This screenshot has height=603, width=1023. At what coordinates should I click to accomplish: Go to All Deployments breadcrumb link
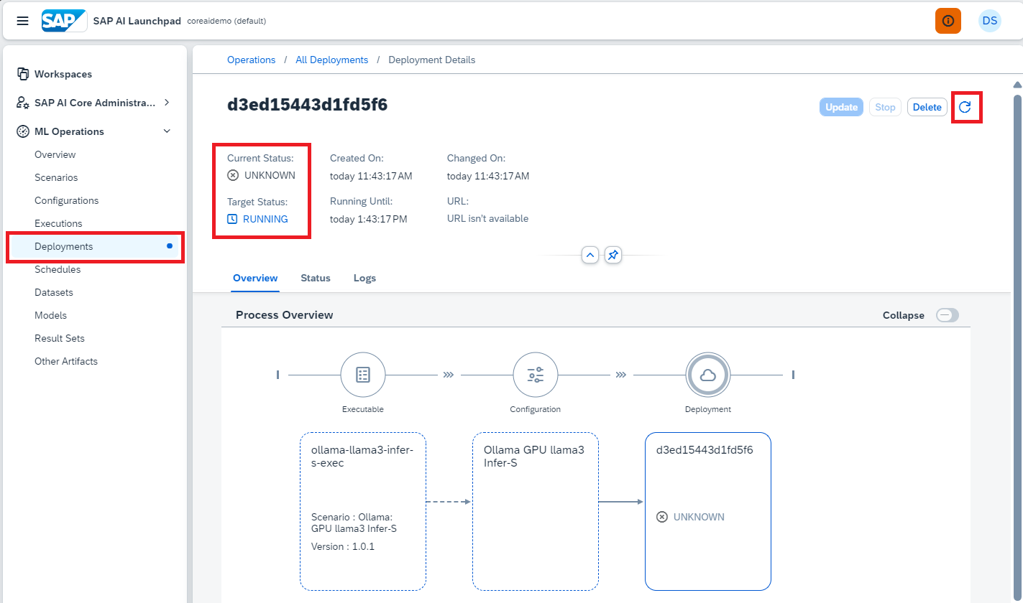click(331, 60)
